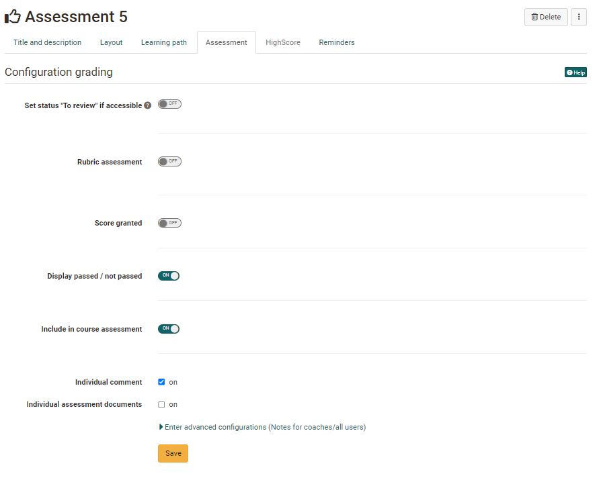Click the question mark next to To review
This screenshot has height=480, width=601.
148,105
